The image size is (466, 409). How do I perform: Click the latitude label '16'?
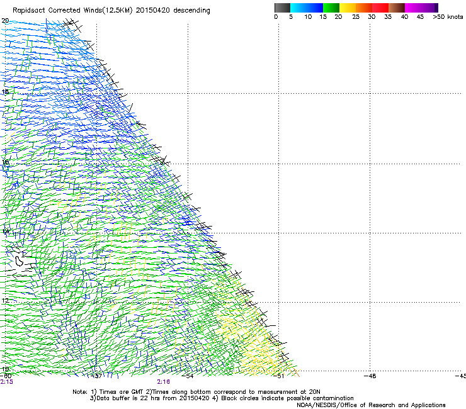[5, 162]
